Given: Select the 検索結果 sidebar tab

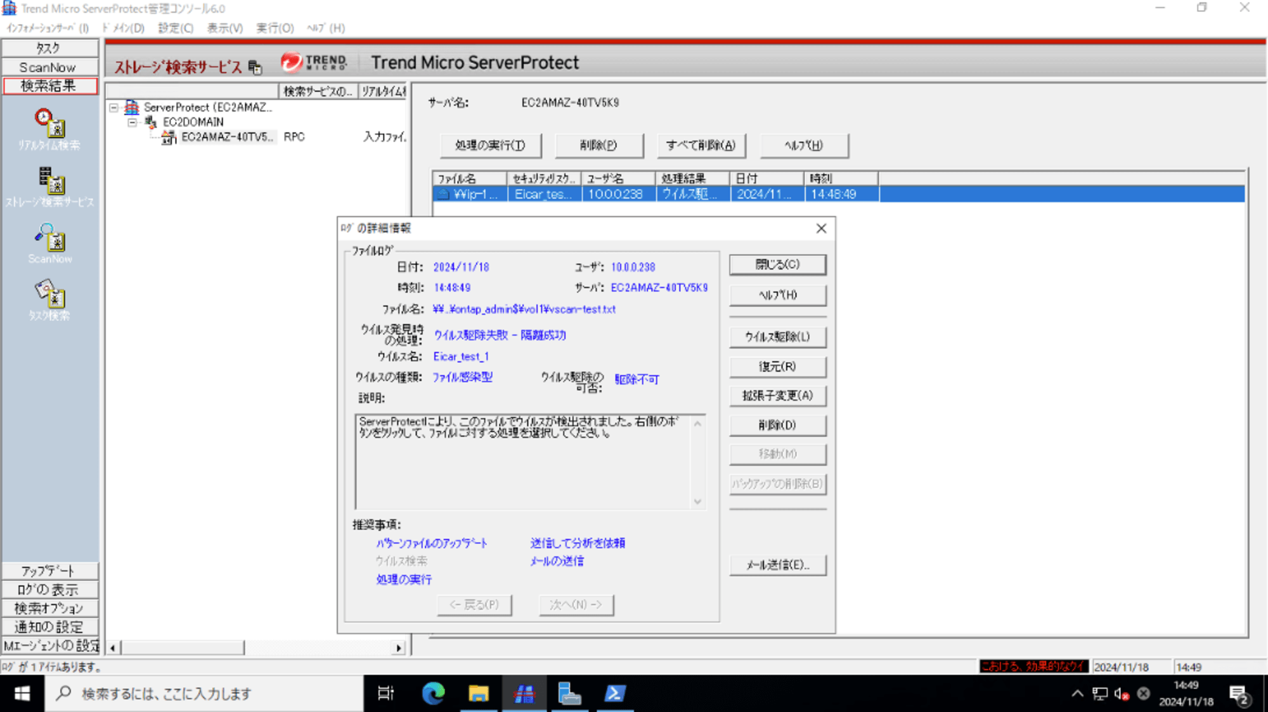Looking at the screenshot, I should 49,86.
